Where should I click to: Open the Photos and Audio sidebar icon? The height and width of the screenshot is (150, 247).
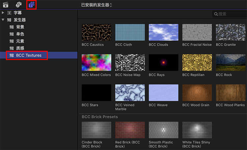coord(18,5)
